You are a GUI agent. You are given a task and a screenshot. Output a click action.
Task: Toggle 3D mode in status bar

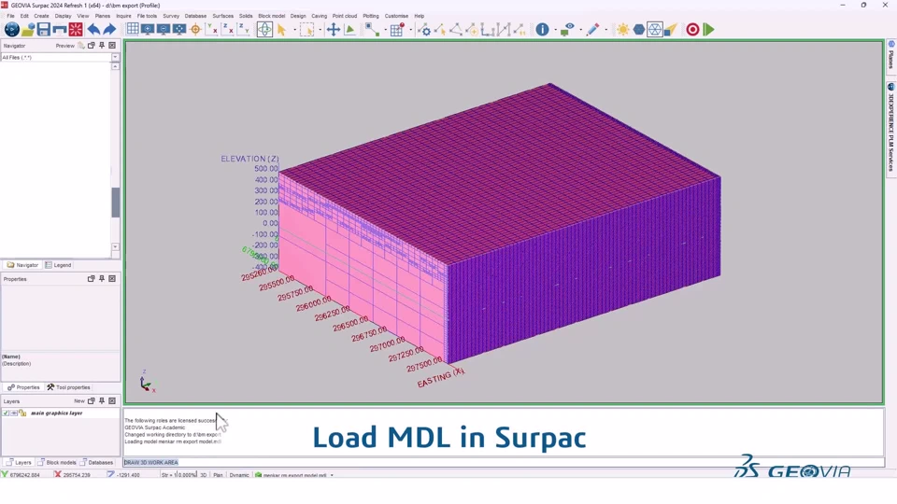click(x=203, y=475)
